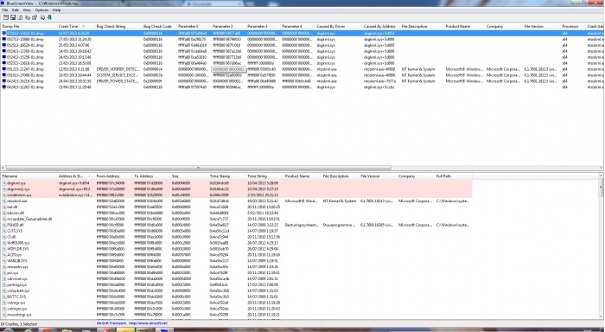Screen dimensions: 605x332
Task: Click the dump icon of the 25/05/2013 crash
Action: [4, 45]
